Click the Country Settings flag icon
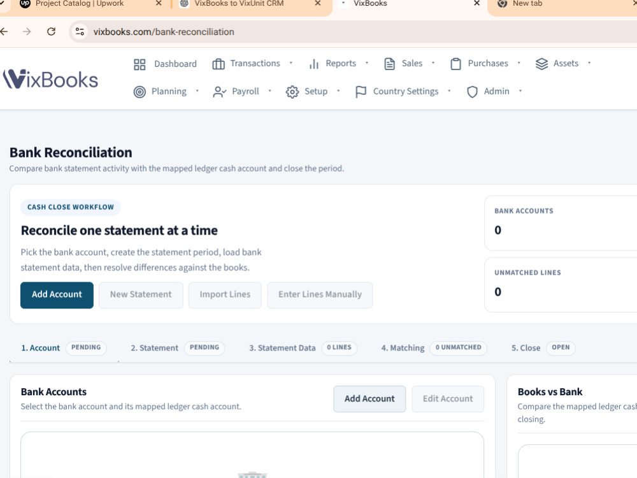Viewport: 637px width, 478px height. point(361,92)
